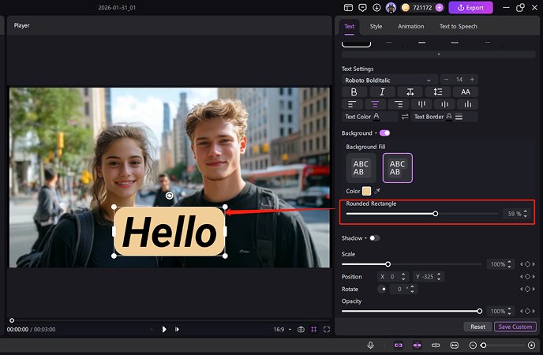Click the Export button

pos(470,8)
